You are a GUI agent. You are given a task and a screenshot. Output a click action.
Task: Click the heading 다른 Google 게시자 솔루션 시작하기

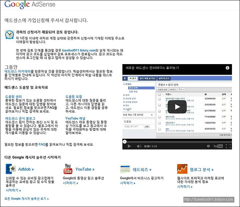(x=32, y=157)
